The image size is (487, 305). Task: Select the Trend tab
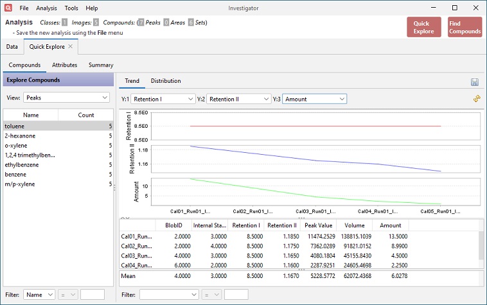click(x=132, y=81)
